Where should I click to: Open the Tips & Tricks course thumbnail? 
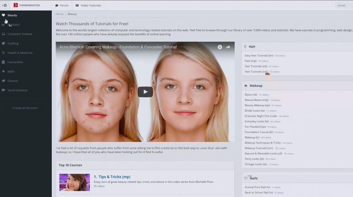75,182
